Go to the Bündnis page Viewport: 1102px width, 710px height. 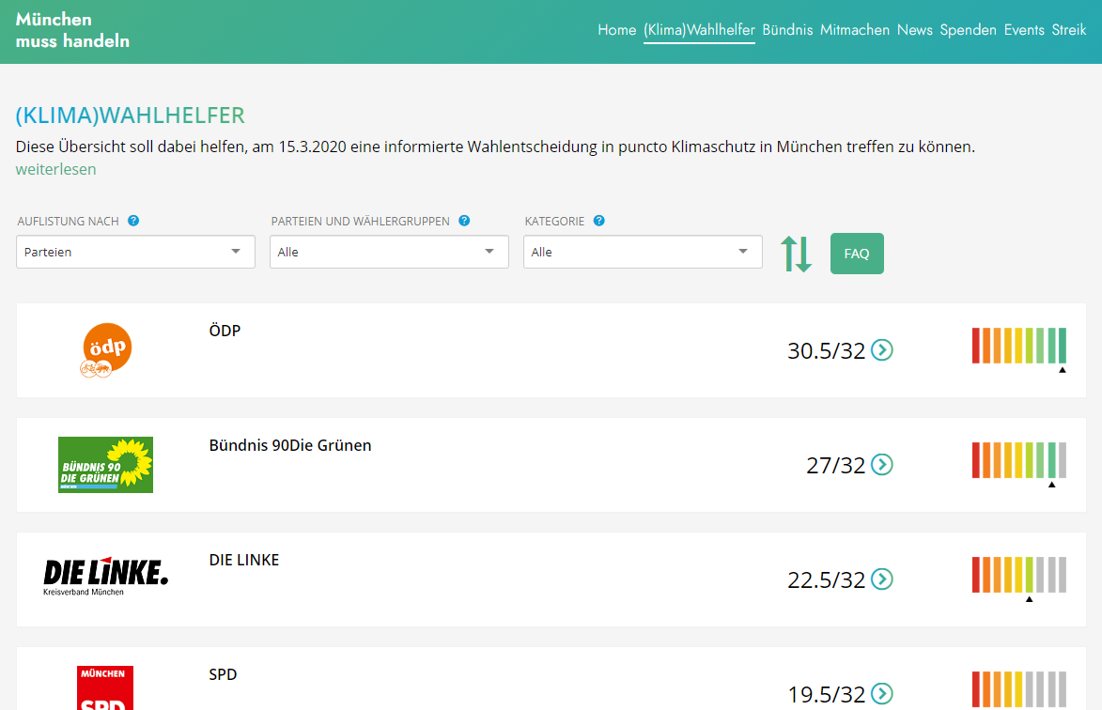click(787, 30)
